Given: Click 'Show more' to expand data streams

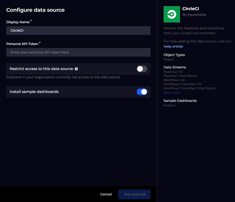Looking at the screenshot, I should [171, 92].
